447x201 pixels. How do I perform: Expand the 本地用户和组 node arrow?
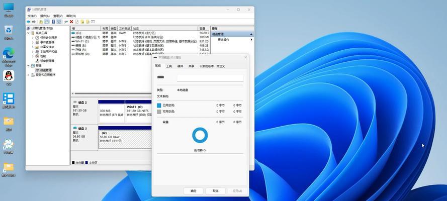(33, 52)
